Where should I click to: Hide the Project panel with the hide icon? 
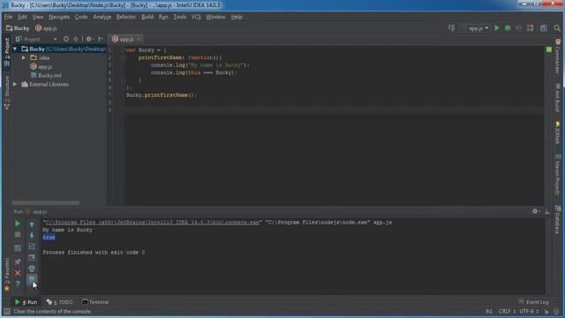[101, 39]
